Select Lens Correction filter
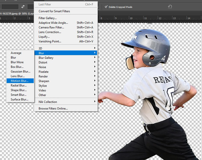202x160 pixels. pos(50,32)
